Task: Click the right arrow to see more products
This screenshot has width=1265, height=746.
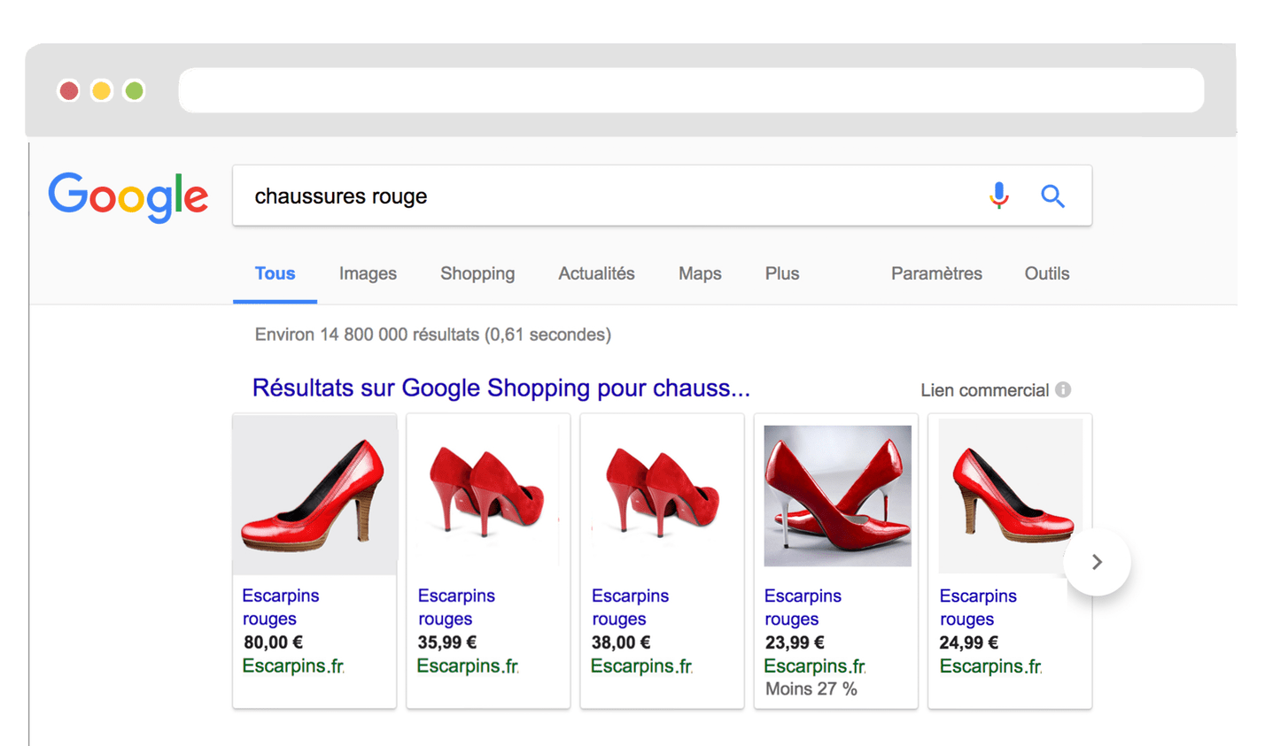Action: 1097,562
